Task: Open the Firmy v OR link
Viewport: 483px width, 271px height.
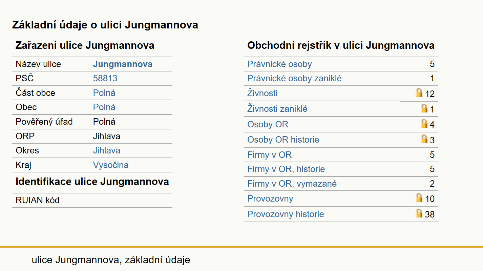Action: point(269,155)
